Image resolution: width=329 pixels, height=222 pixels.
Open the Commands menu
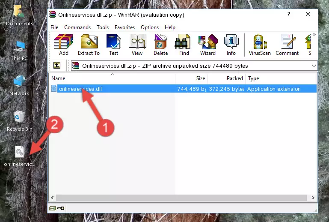[x=77, y=27]
